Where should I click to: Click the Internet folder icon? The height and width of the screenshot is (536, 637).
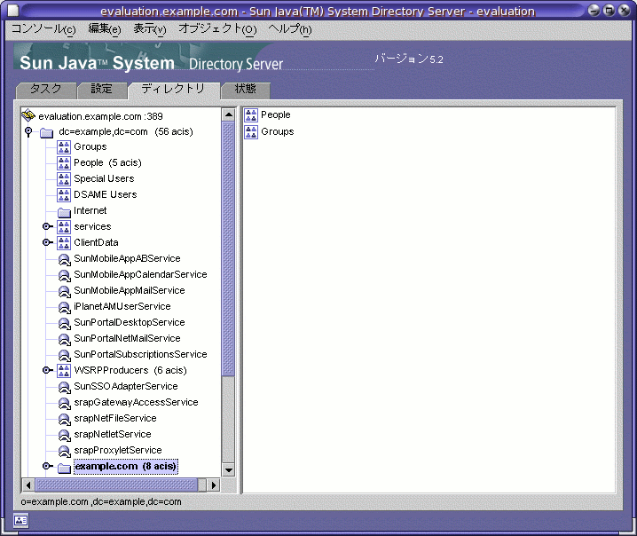tap(64, 212)
